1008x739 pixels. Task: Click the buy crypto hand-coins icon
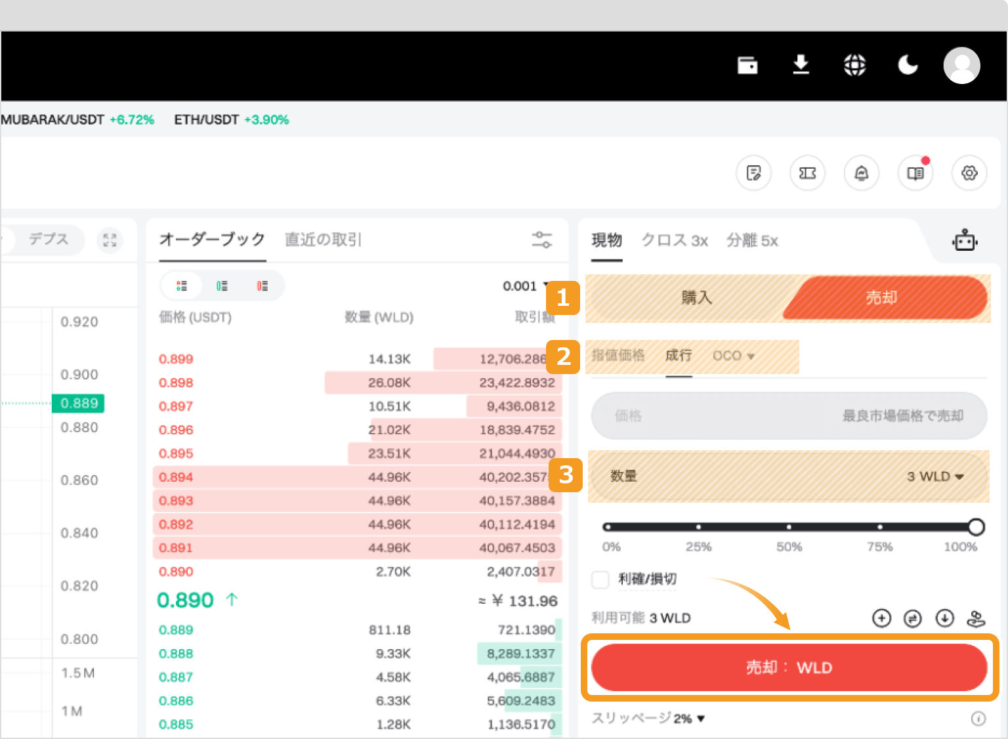(976, 618)
